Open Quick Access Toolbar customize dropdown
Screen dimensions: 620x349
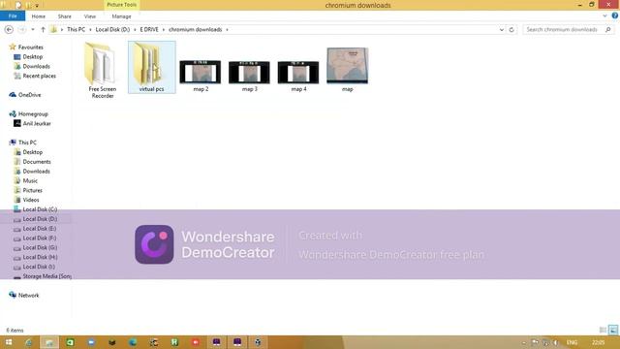(x=37, y=6)
